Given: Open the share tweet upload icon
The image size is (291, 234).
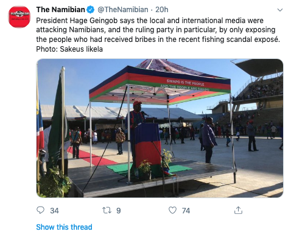Looking at the screenshot, I should (x=238, y=210).
